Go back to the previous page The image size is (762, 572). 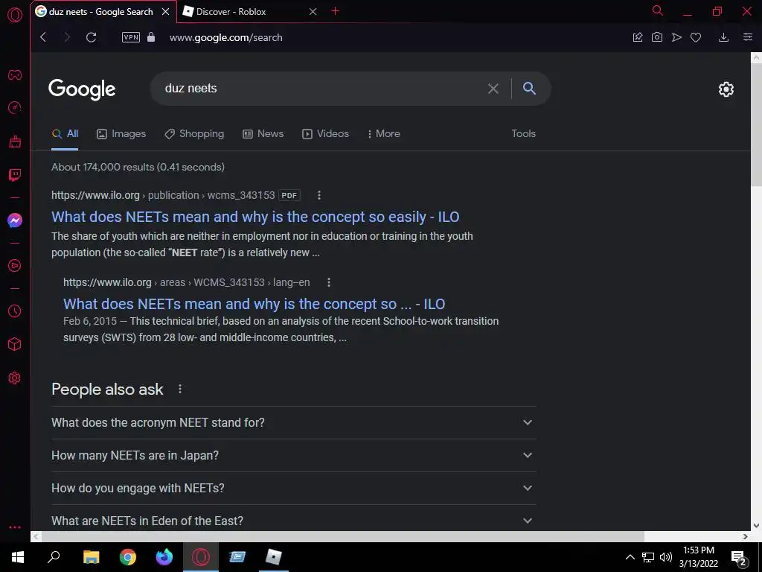(43, 37)
